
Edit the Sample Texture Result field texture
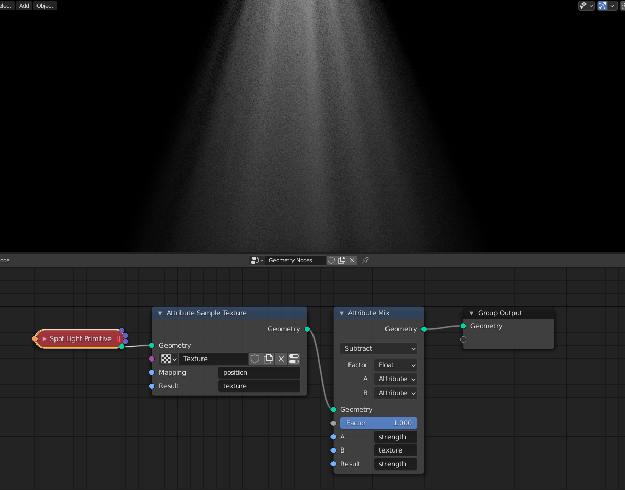259,386
